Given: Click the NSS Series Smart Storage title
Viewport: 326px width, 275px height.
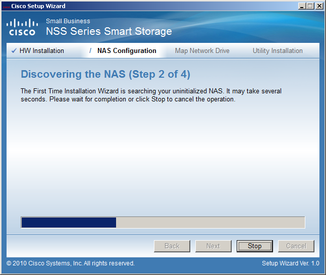Looking at the screenshot, I should 109,31.
